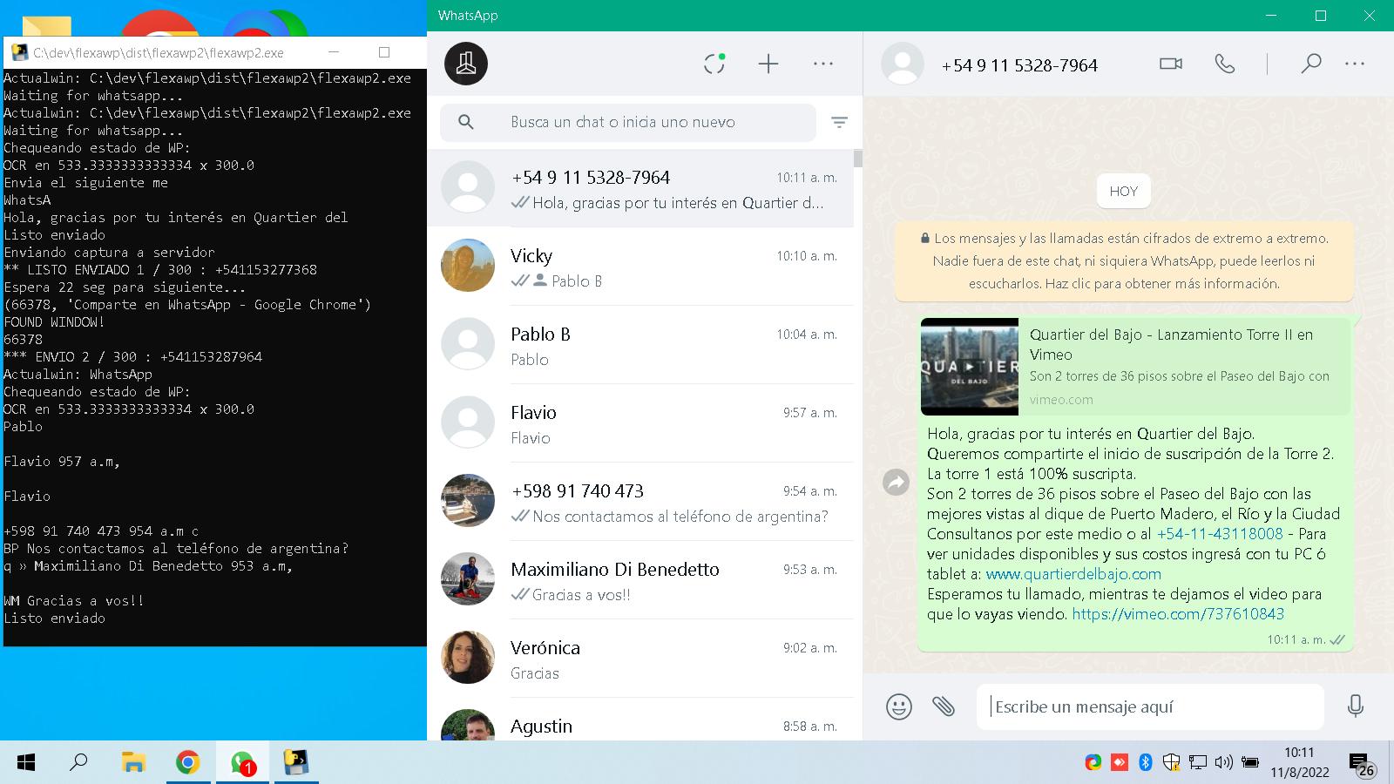The height and width of the screenshot is (784, 1394).
Task: Open Vicky's chat
Action: tap(640, 267)
